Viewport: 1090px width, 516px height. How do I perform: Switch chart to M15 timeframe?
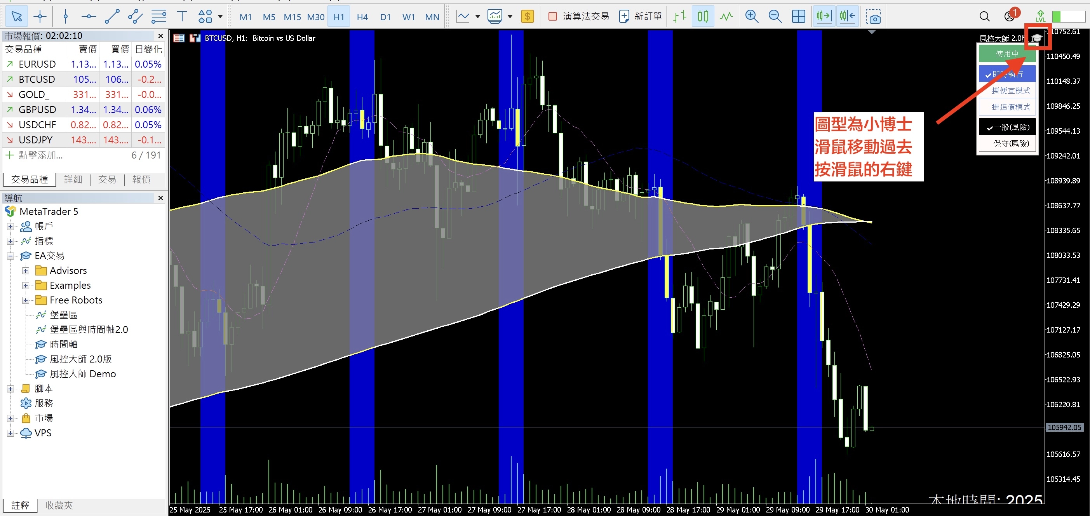click(293, 17)
